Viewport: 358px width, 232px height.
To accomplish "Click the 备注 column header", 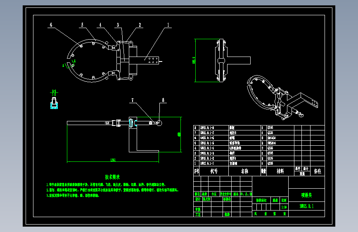I will tap(318, 171).
